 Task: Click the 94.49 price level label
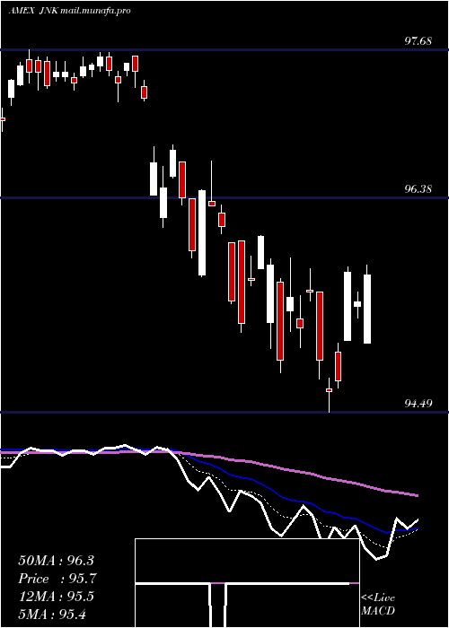click(x=418, y=403)
